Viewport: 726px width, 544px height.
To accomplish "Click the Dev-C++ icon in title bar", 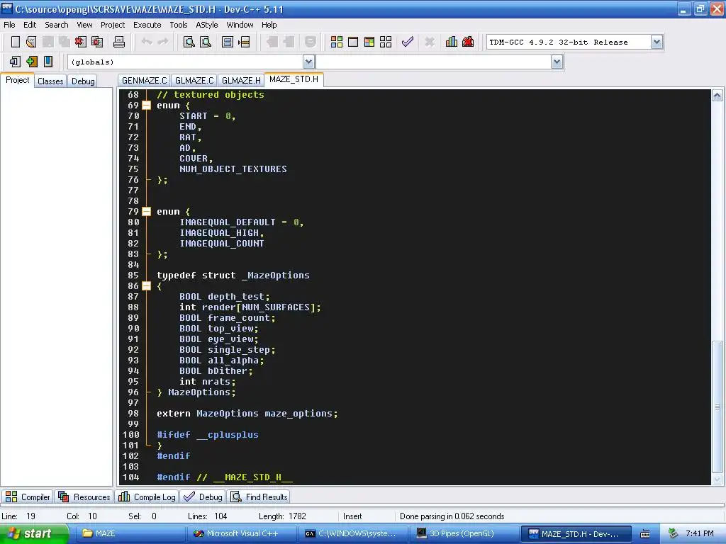I will point(7,8).
